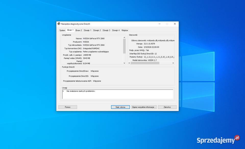This screenshot has height=149, width=245.
Task: Click the Nast. strona button
Action: pyautogui.click(x=120, y=107)
